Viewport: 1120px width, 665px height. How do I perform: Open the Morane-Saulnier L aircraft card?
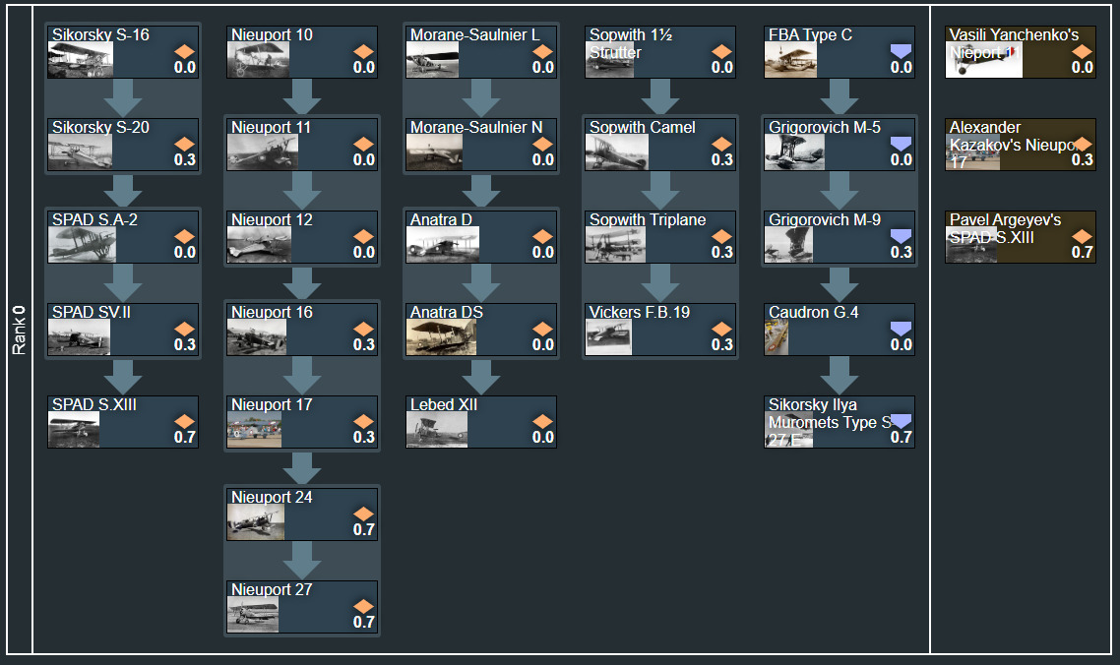pos(481,51)
